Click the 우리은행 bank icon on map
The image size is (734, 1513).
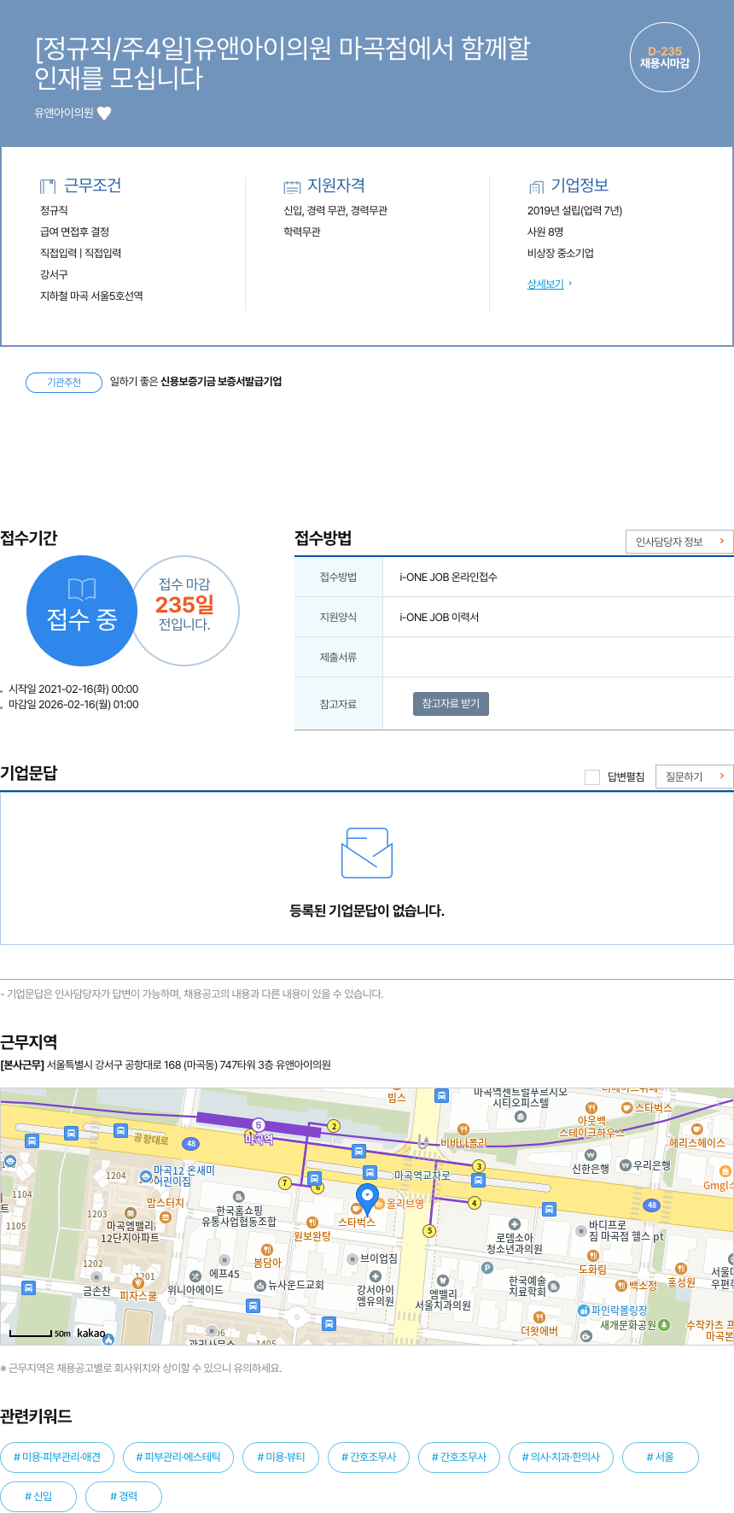(x=625, y=1165)
